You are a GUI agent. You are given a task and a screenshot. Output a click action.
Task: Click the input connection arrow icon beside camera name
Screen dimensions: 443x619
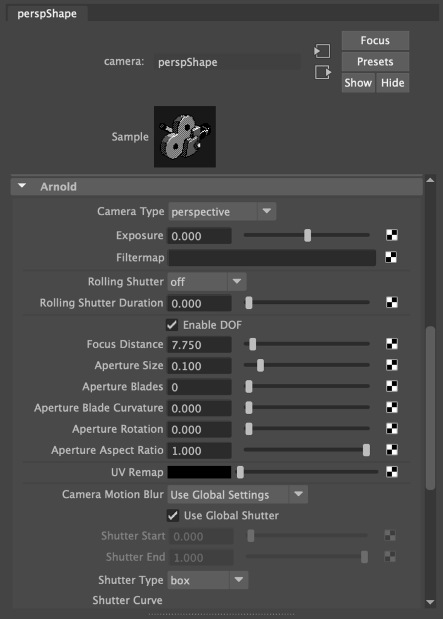pyautogui.click(x=322, y=51)
